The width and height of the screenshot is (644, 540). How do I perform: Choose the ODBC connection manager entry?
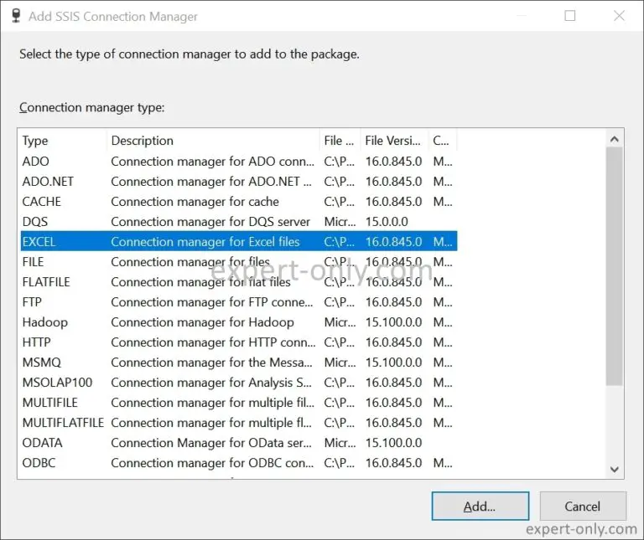pyautogui.click(x=239, y=462)
